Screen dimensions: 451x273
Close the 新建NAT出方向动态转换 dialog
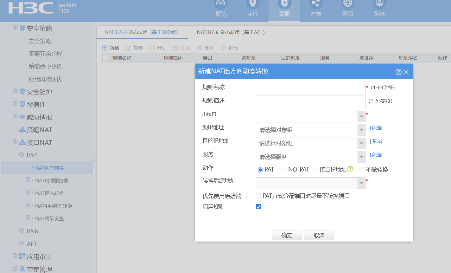pos(406,72)
